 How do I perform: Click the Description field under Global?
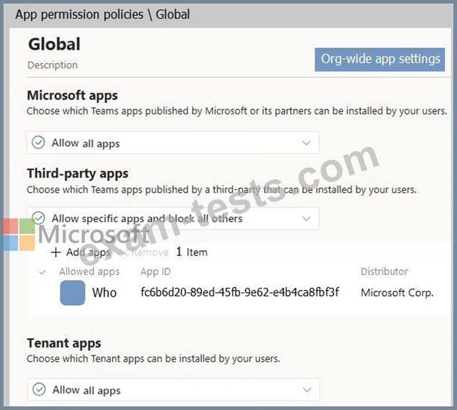52,65
